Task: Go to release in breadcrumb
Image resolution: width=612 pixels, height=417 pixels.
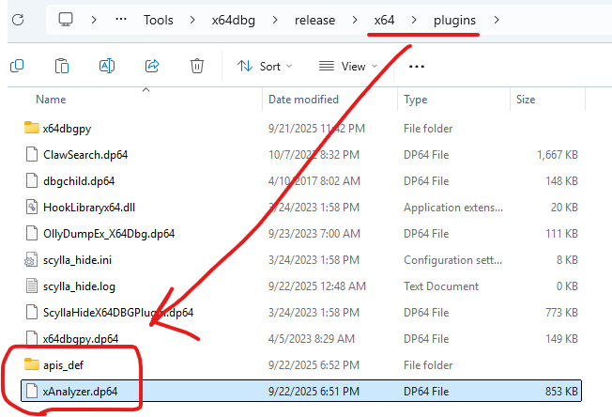Action: point(314,20)
